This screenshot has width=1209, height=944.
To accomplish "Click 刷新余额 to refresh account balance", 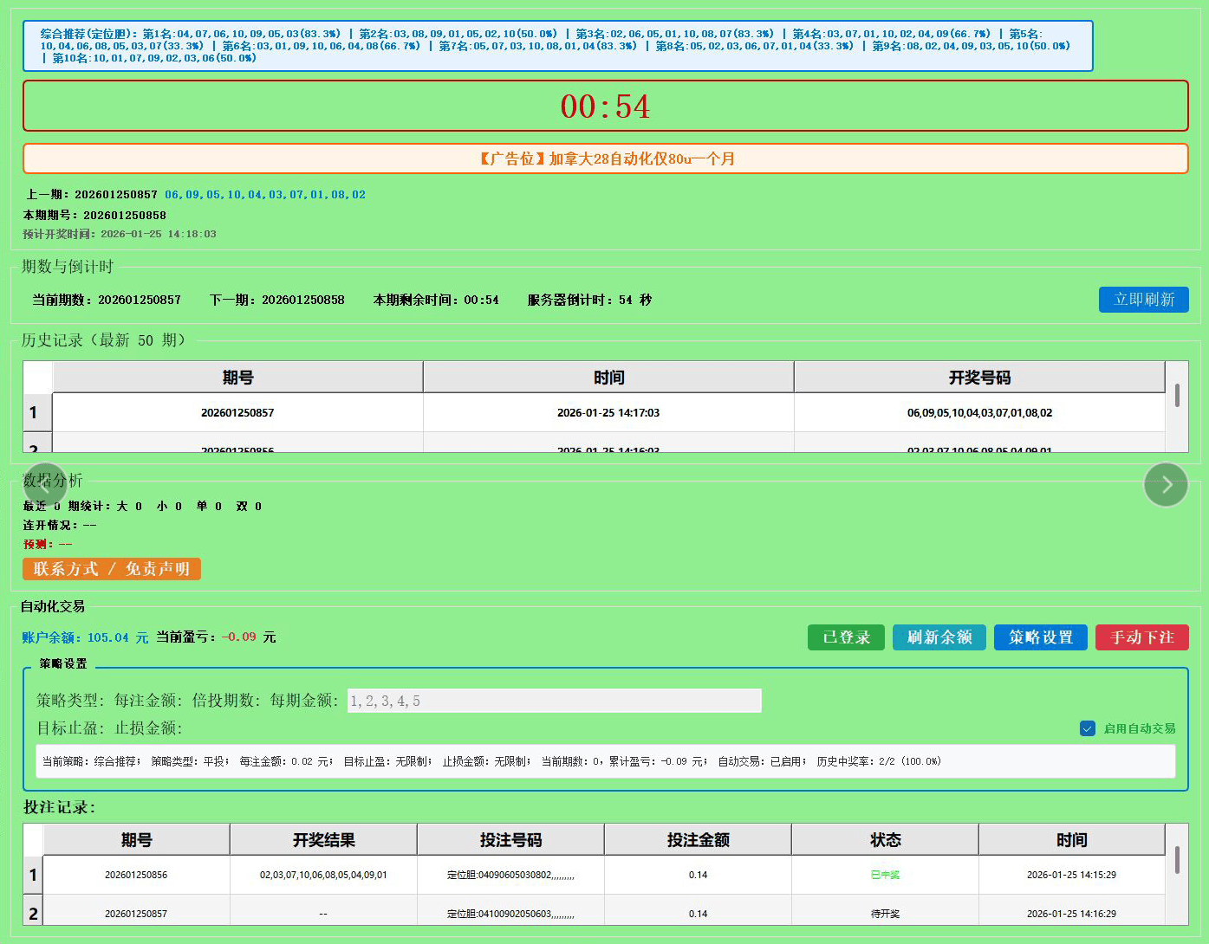I will (x=939, y=637).
